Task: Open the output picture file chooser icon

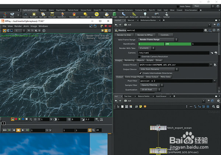Action: pos(215,64)
